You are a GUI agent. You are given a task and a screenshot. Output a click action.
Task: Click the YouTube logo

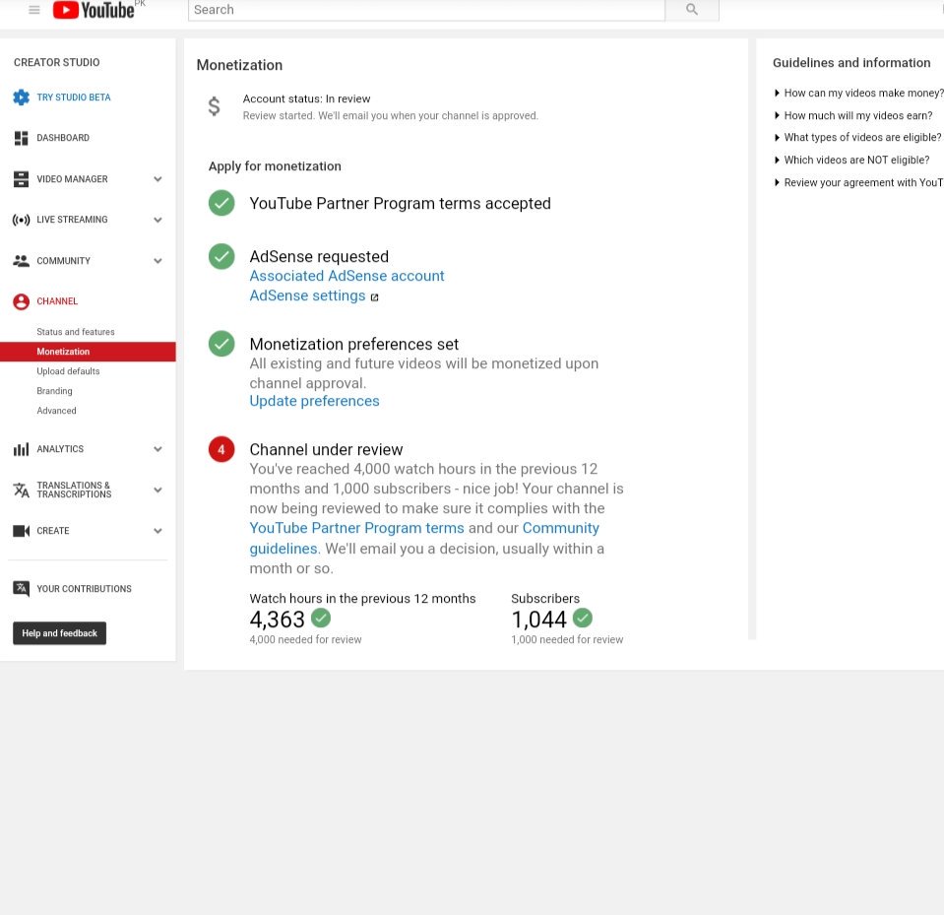pos(94,10)
